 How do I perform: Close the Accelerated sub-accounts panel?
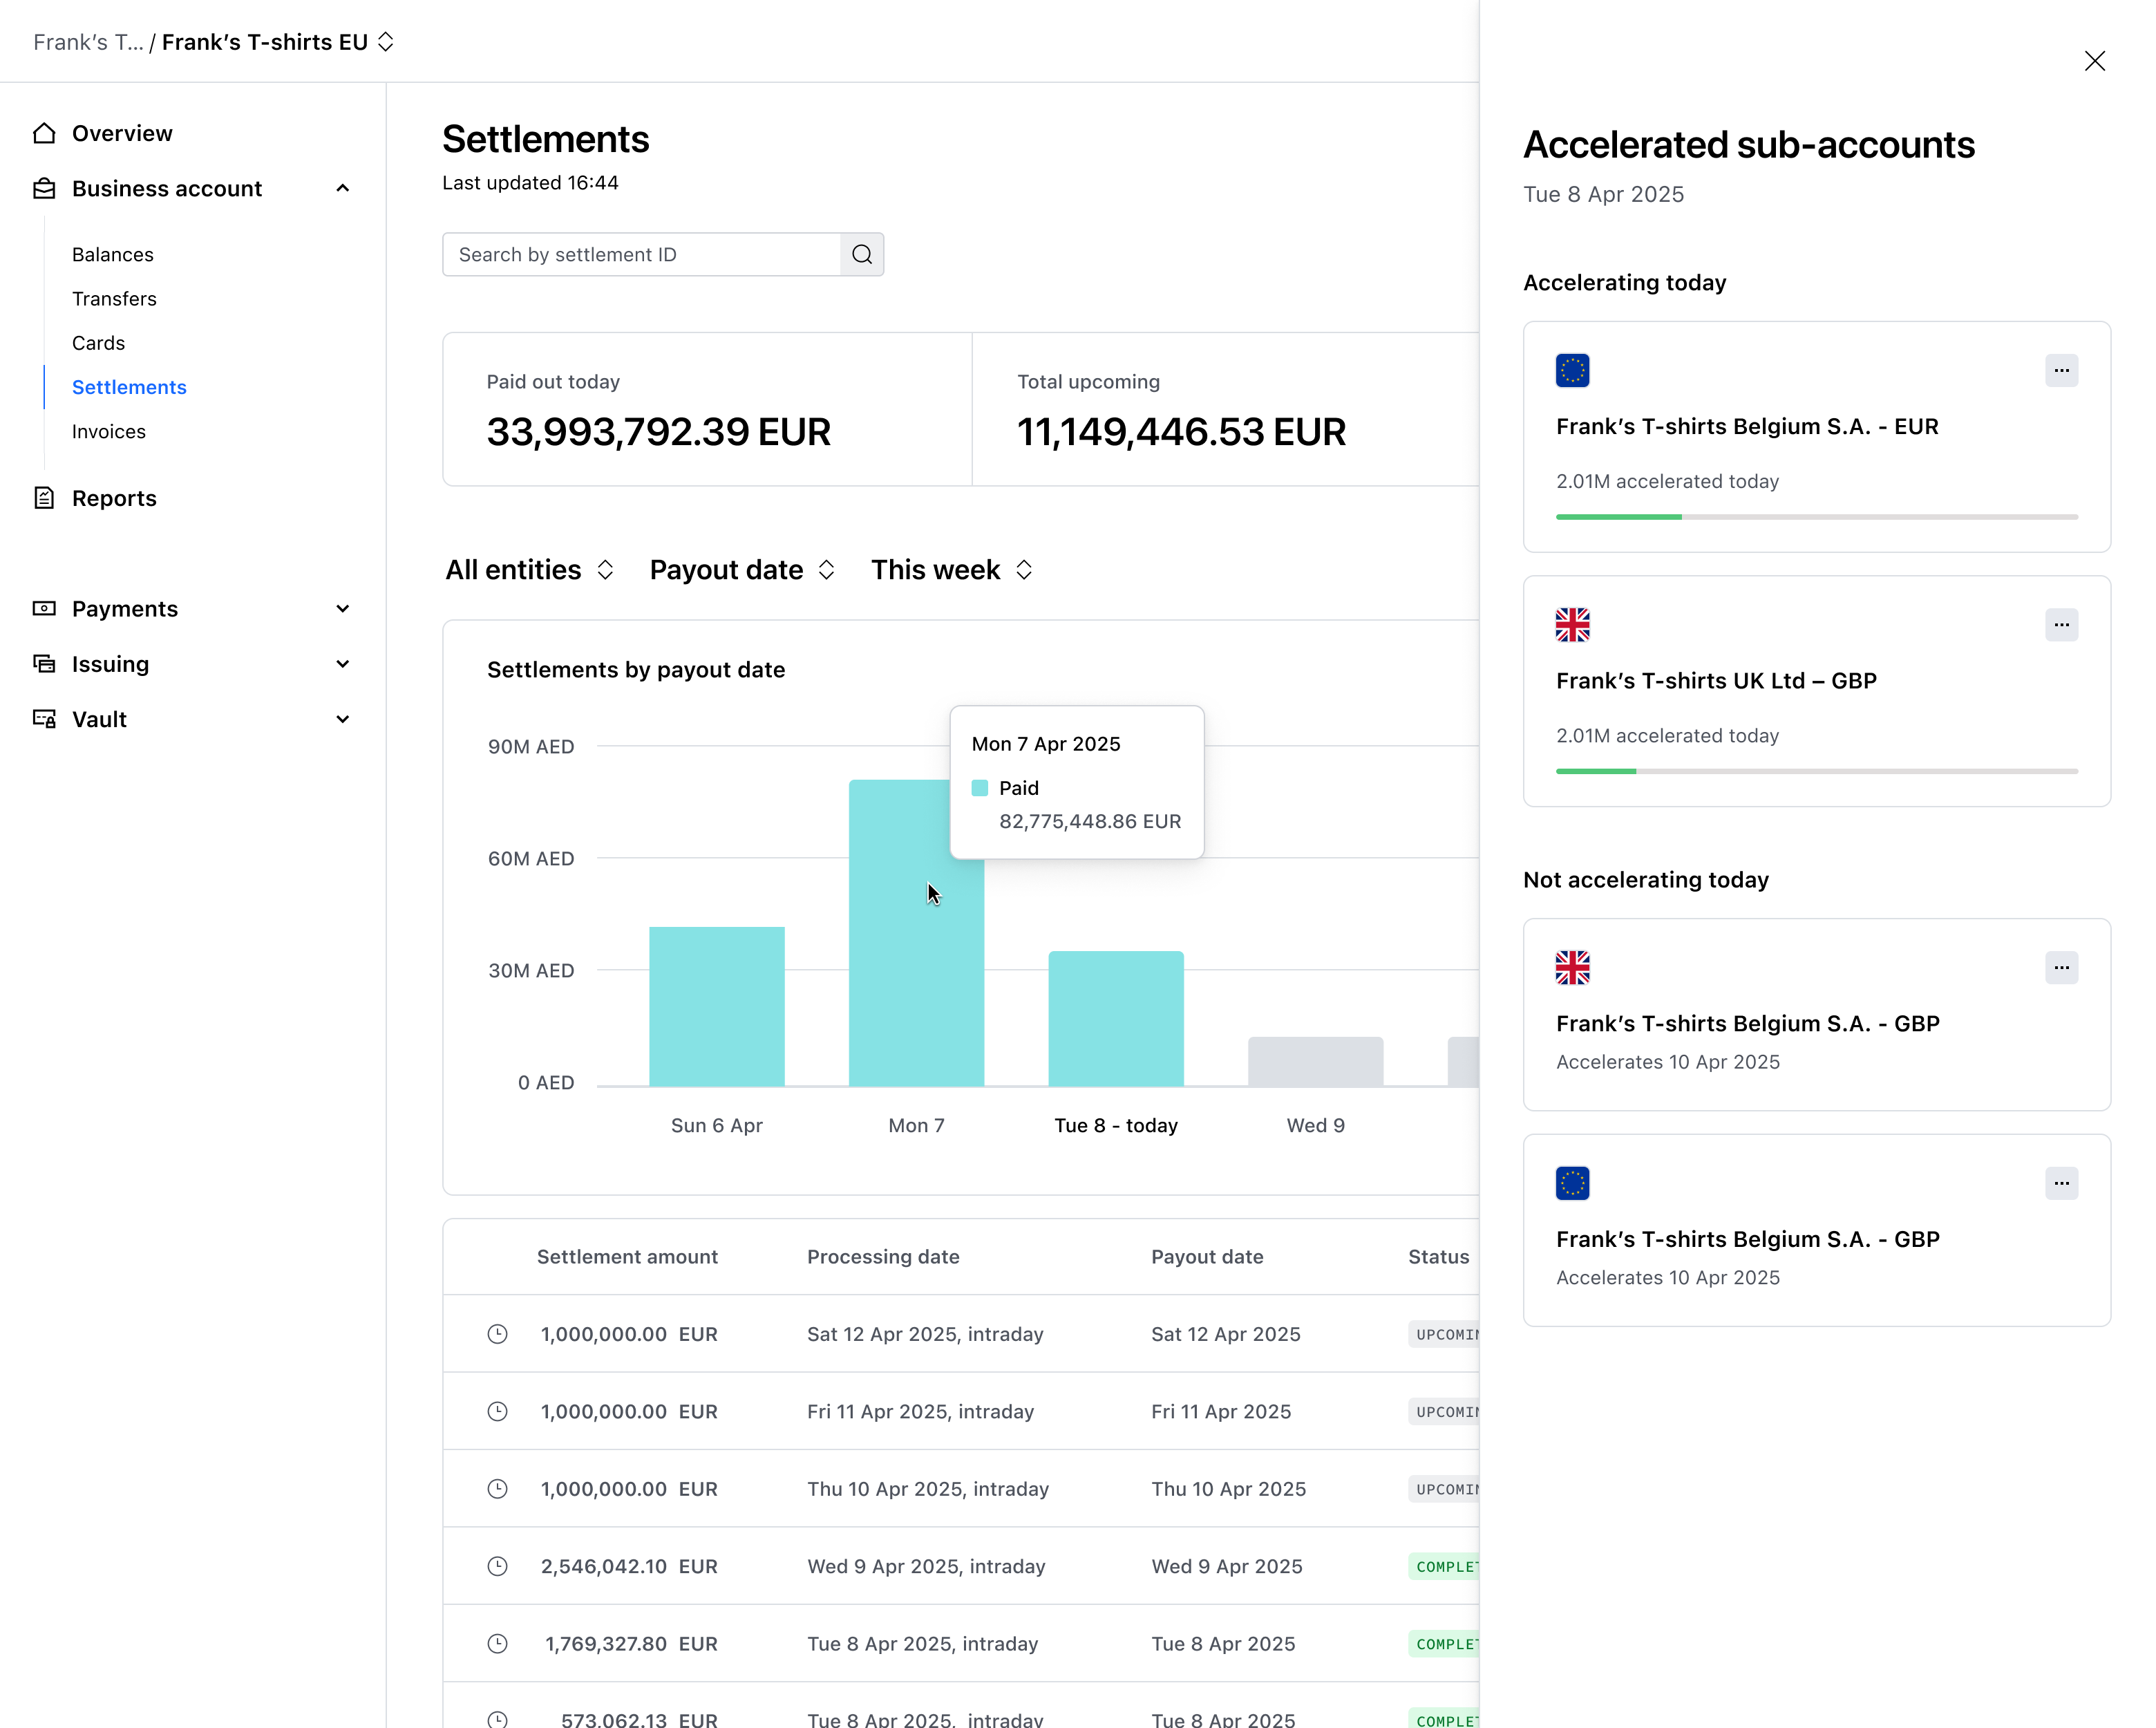pos(2094,61)
